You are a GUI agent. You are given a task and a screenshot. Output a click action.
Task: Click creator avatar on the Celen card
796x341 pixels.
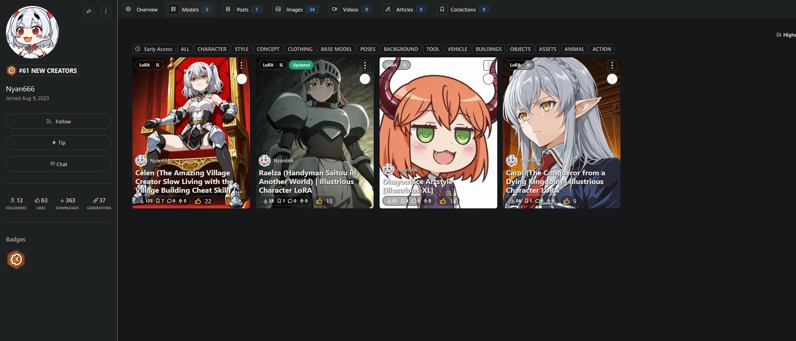coord(141,160)
